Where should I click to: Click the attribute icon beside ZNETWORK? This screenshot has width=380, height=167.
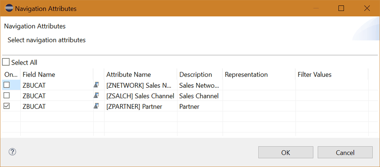96,85
